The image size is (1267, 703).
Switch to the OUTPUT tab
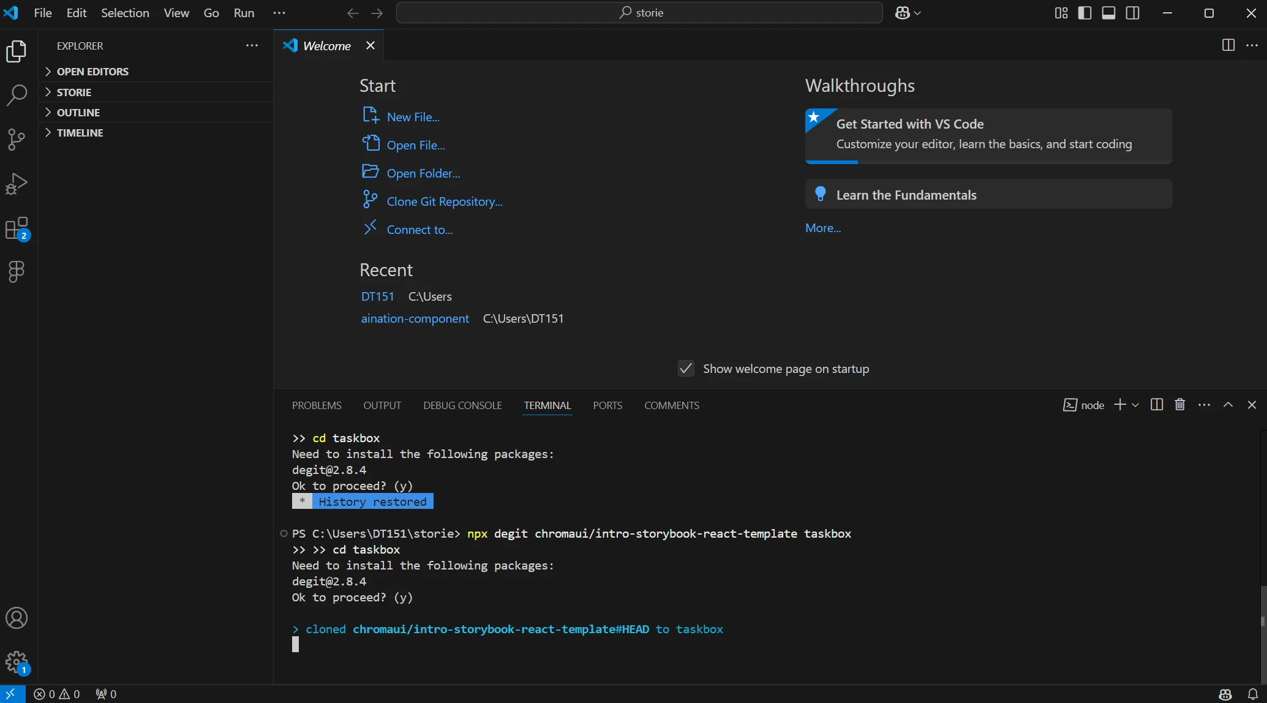point(382,405)
